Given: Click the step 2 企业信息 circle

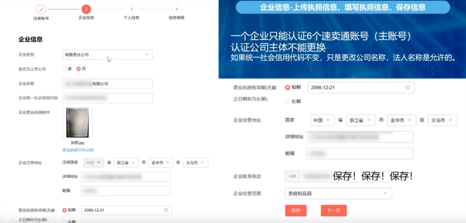Looking at the screenshot, I should (x=86, y=9).
